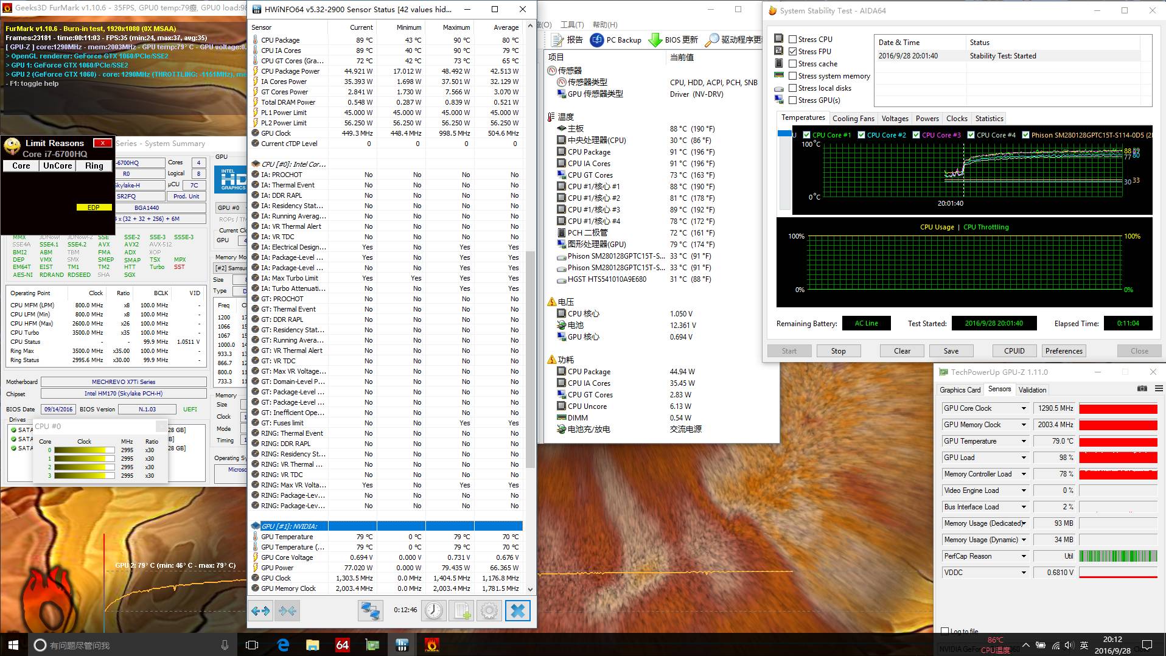Open the GPU-Z hamburger menu icon

1159,389
